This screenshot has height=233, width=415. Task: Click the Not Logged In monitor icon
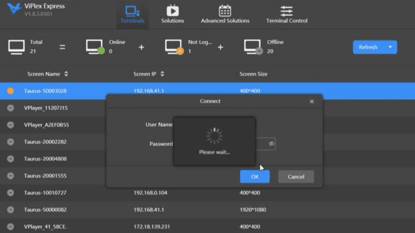[174, 47]
